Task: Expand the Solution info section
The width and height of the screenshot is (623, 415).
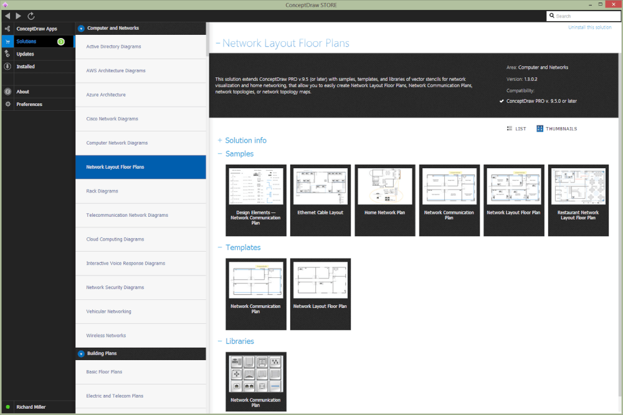Action: click(220, 140)
